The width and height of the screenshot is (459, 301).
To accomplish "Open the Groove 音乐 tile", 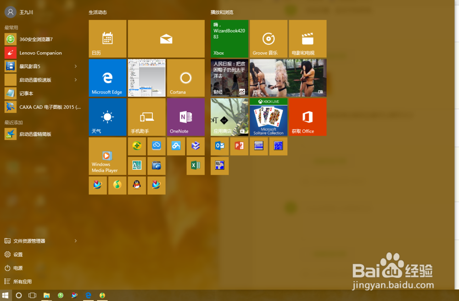I will point(269,39).
